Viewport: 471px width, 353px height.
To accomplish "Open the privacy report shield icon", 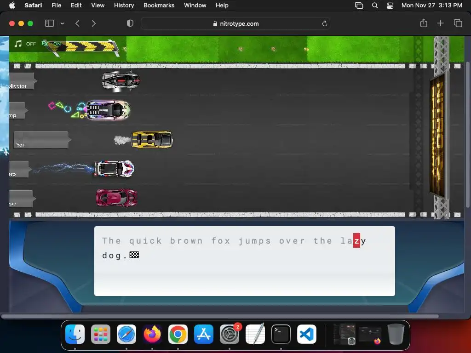I will coord(130,23).
